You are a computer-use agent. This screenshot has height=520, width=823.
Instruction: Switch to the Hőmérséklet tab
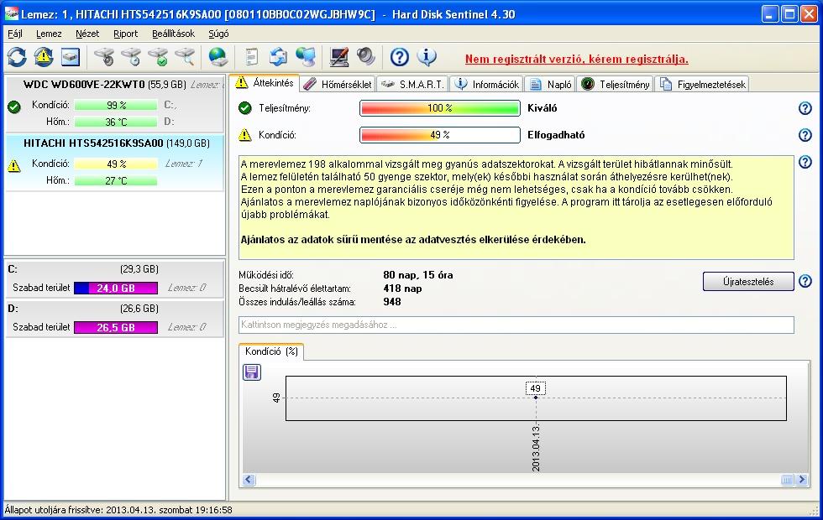point(338,84)
